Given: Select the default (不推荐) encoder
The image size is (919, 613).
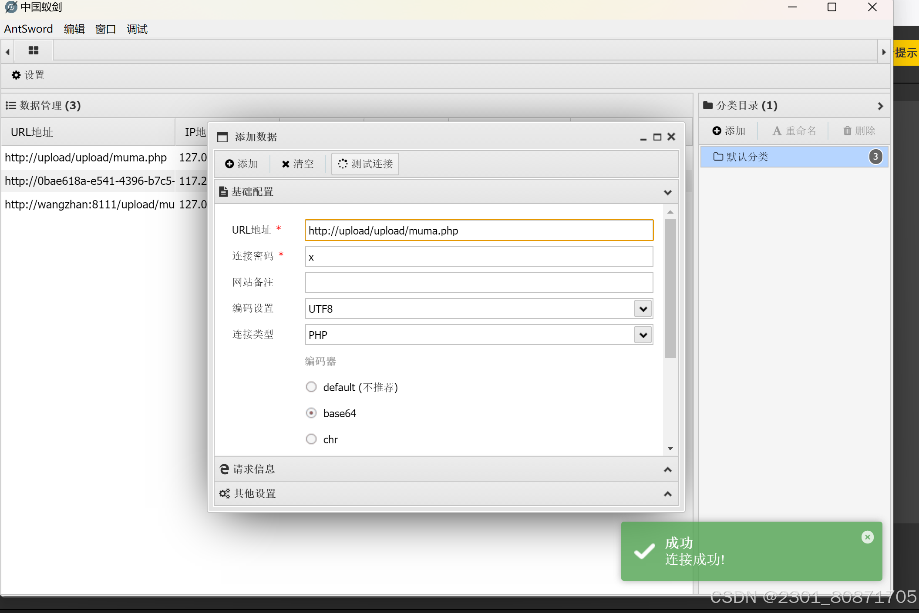Looking at the screenshot, I should 311,387.
